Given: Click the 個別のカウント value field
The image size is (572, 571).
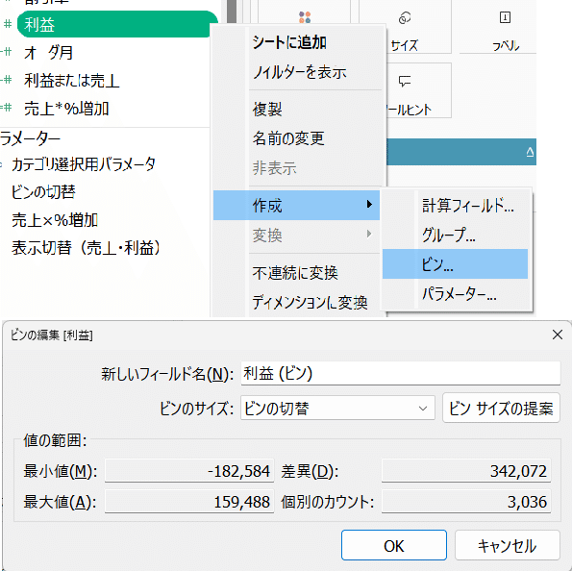Looking at the screenshot, I should 466,502.
